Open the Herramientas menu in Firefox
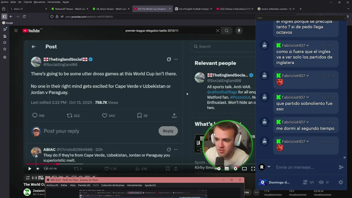Image resolution: width=352 pixels, height=198 pixels. tap(54, 2)
